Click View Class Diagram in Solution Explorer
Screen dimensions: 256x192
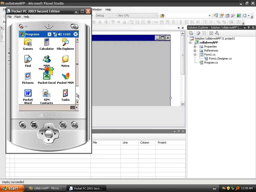pos(217,33)
